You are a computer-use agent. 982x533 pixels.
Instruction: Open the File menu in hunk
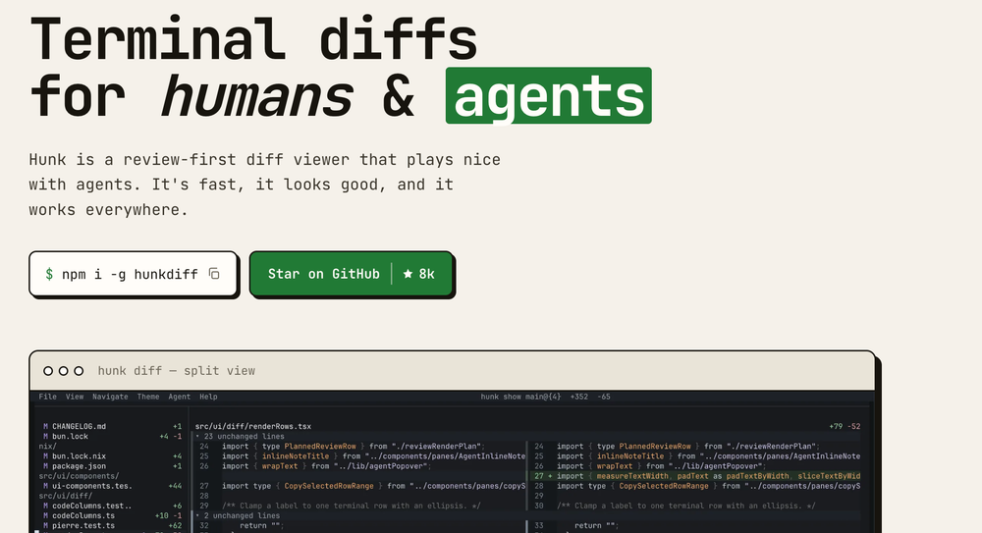tap(47, 397)
